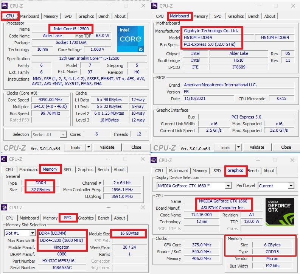Click Module Size value 16 GBytes
Image resolution: width=300 pixels, height=274 pixels.
tap(129, 233)
